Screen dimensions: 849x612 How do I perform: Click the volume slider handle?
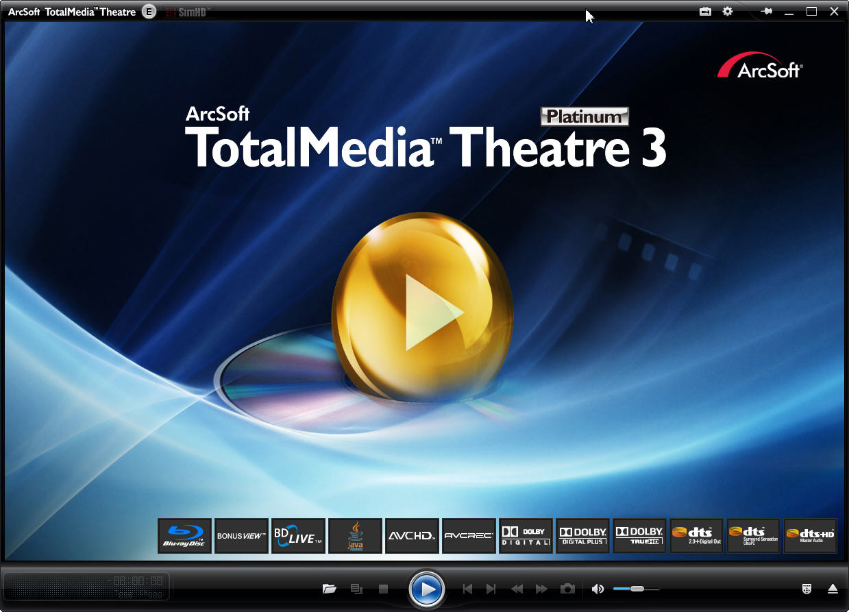coord(637,589)
